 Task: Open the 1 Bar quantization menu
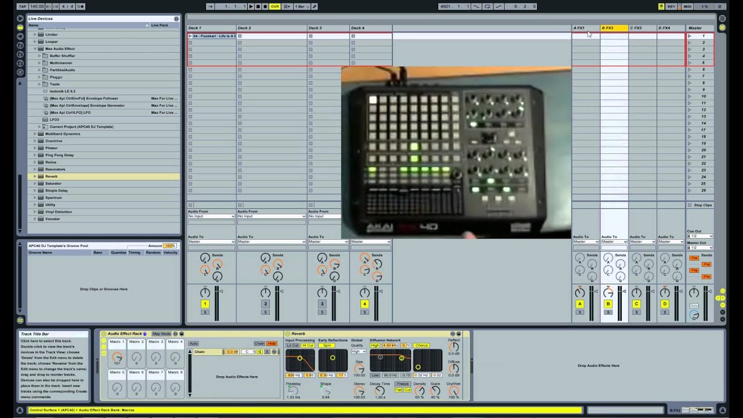[301, 6]
